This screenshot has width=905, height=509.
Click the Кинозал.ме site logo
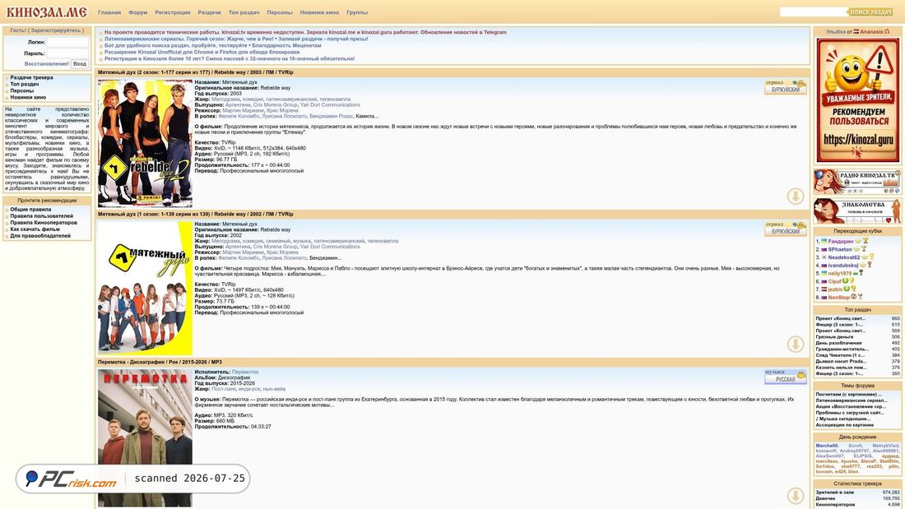pyautogui.click(x=47, y=12)
